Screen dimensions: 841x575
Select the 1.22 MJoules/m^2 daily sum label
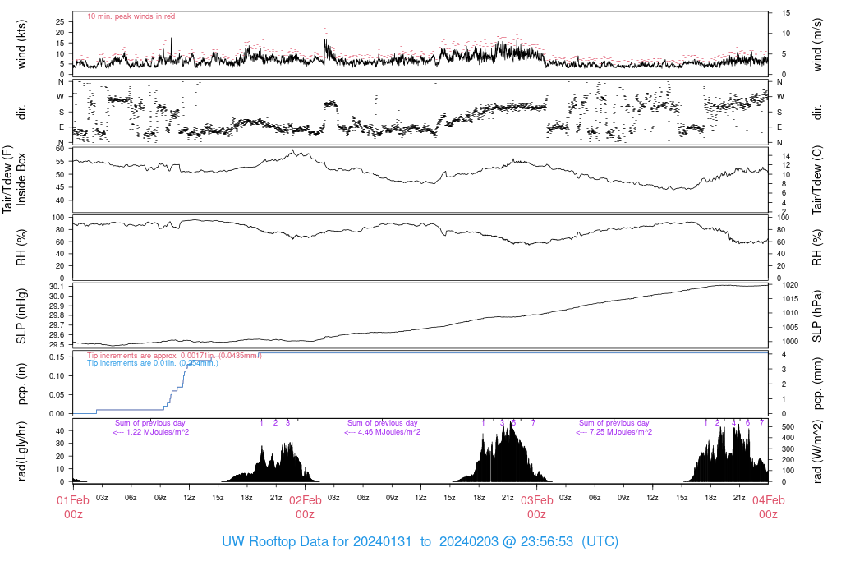click(150, 431)
